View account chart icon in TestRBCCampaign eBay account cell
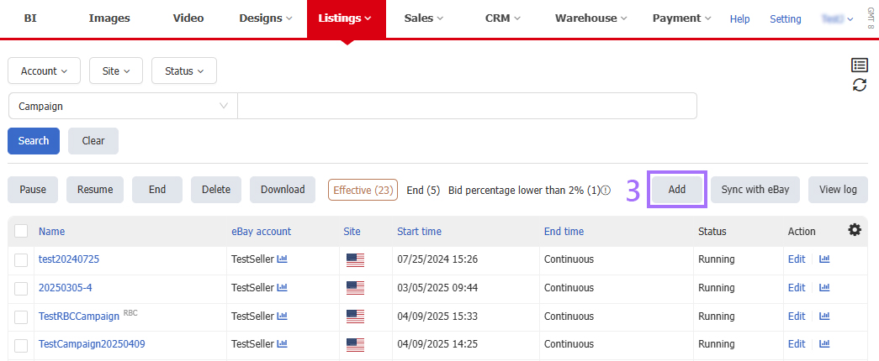 (x=282, y=316)
